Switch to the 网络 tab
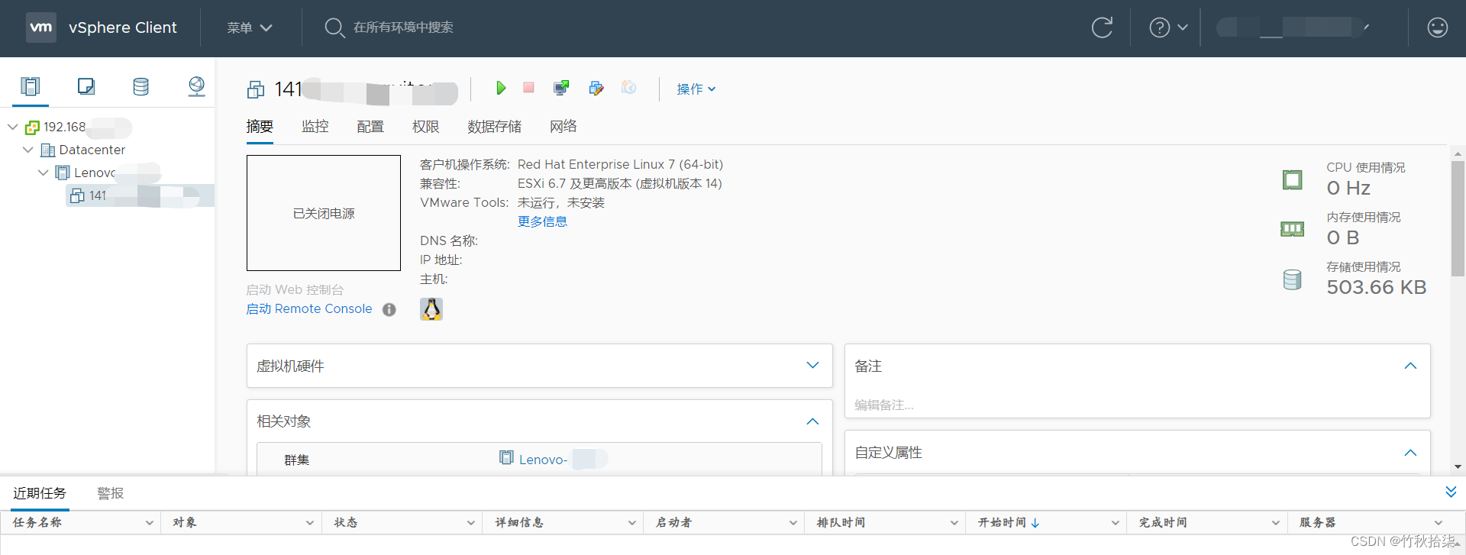The width and height of the screenshot is (1466, 555). (563, 127)
